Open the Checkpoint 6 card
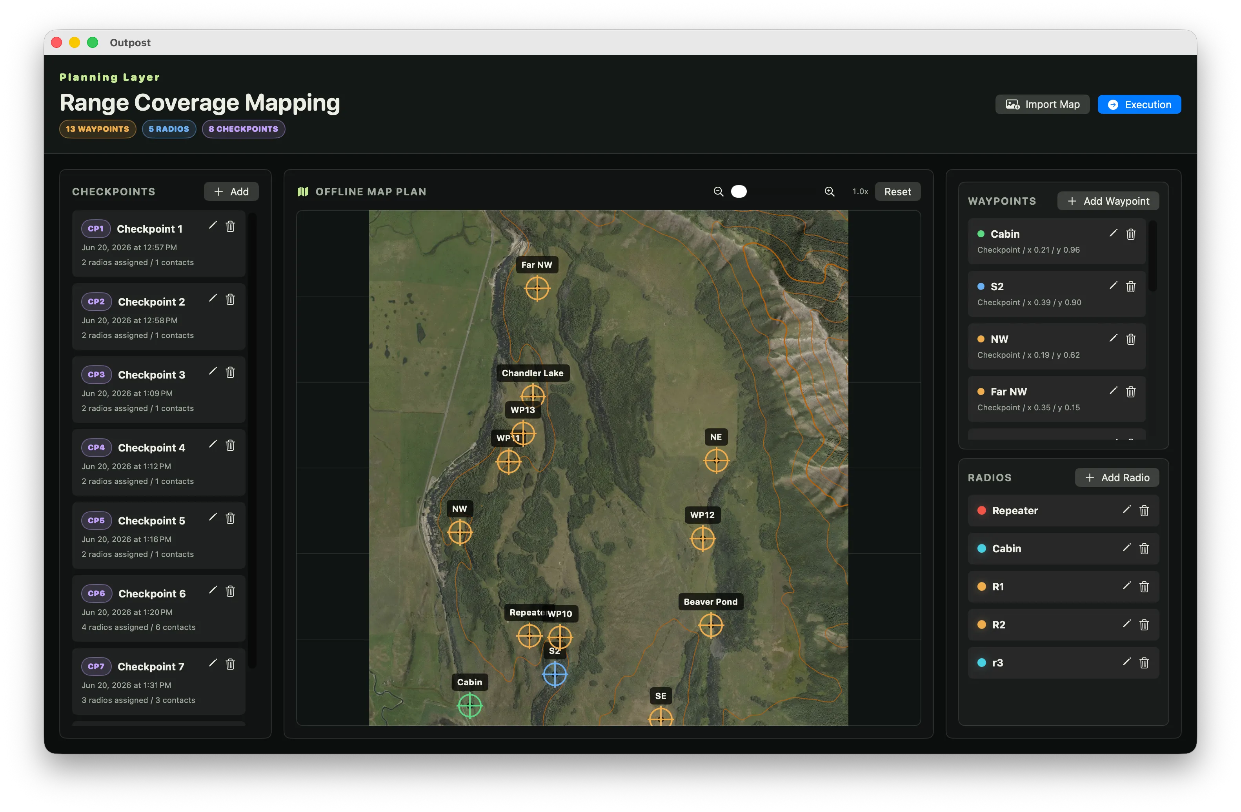This screenshot has height=812, width=1241. pyautogui.click(x=158, y=608)
